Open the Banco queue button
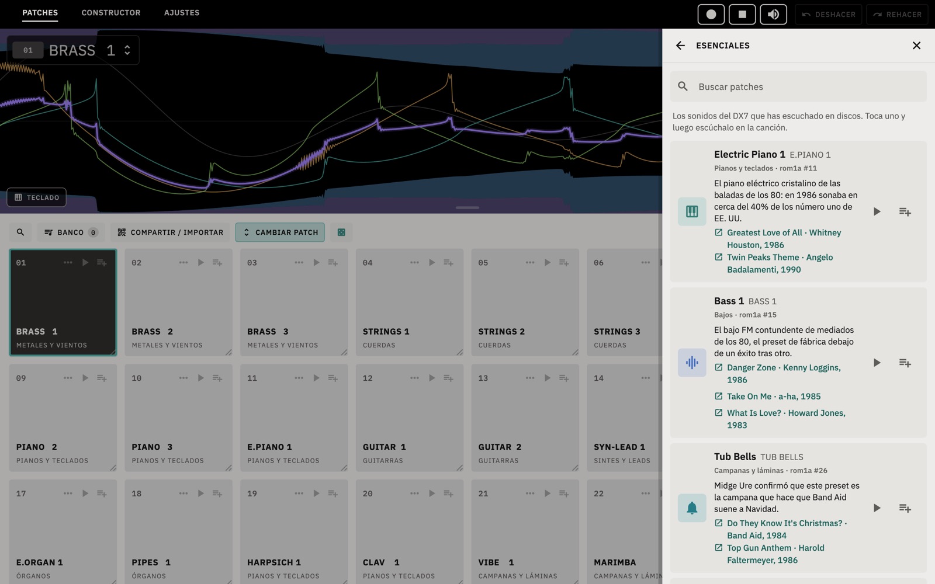The height and width of the screenshot is (584, 935). pyautogui.click(x=71, y=232)
